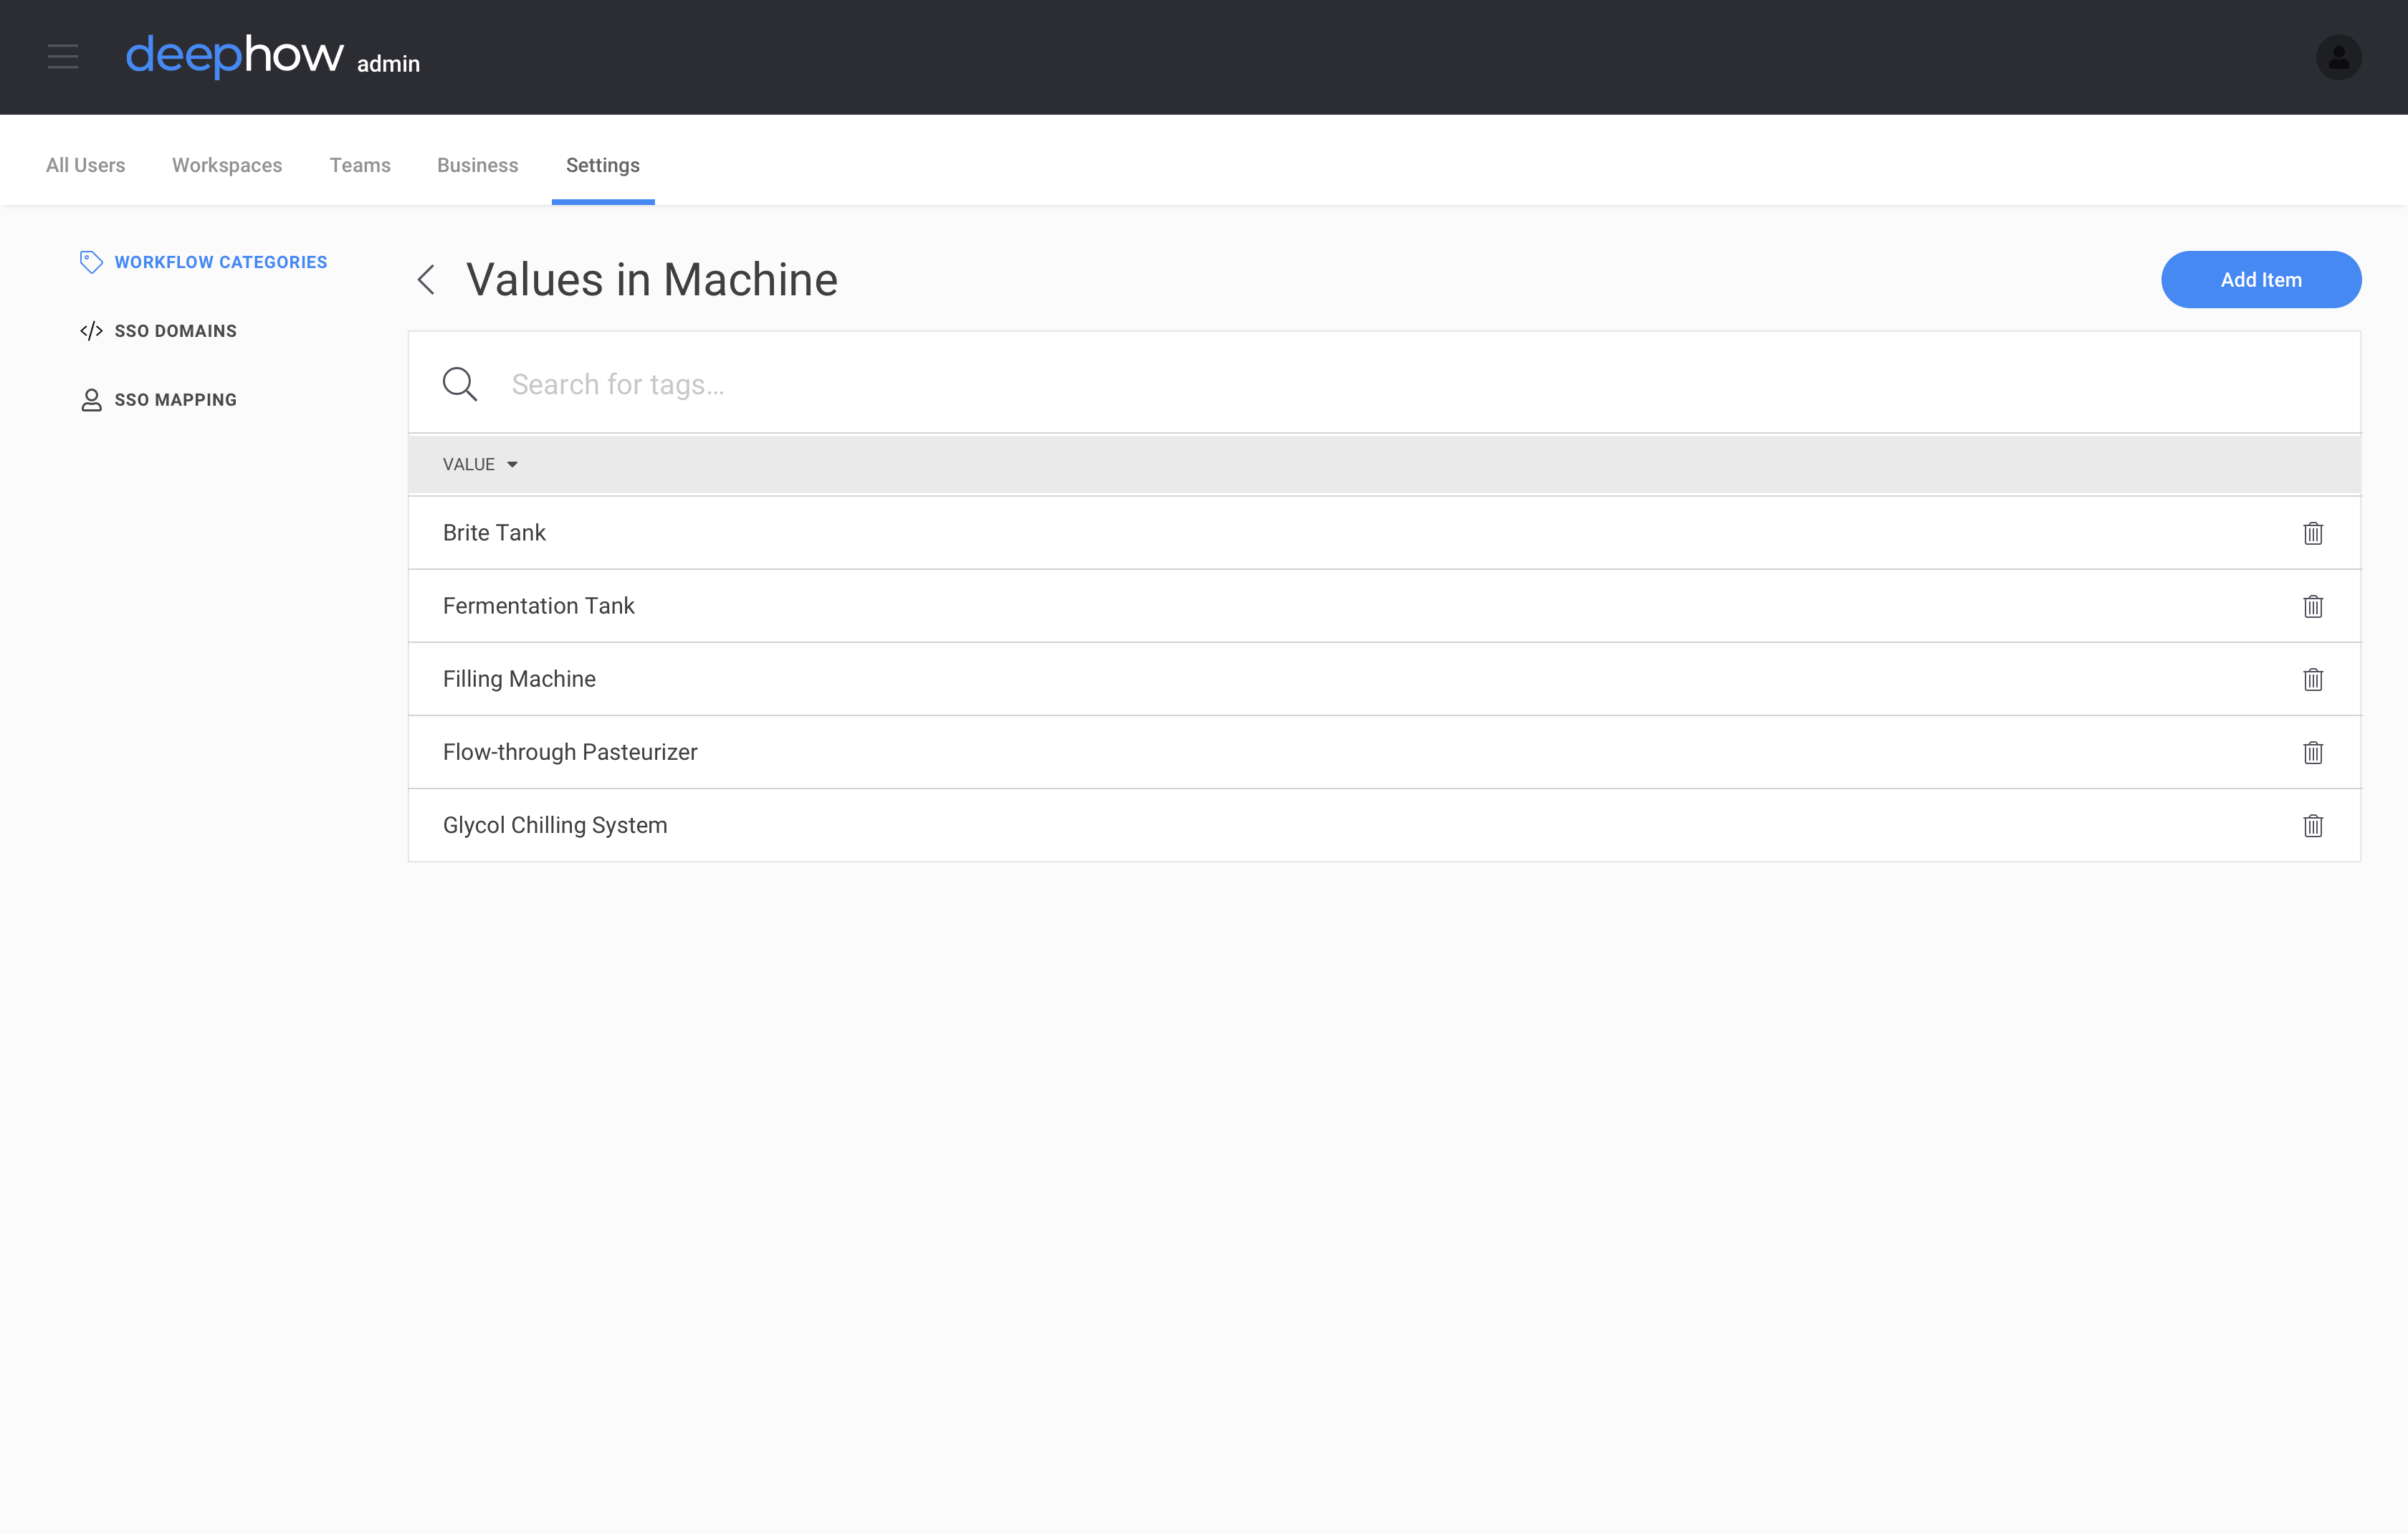Screen dimensions: 2408x1534
Task: Delete the Glycol Chilling System value
Action: (x=2313, y=825)
